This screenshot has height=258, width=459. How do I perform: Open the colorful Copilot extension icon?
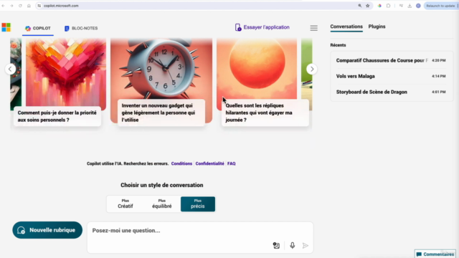tap(379, 6)
